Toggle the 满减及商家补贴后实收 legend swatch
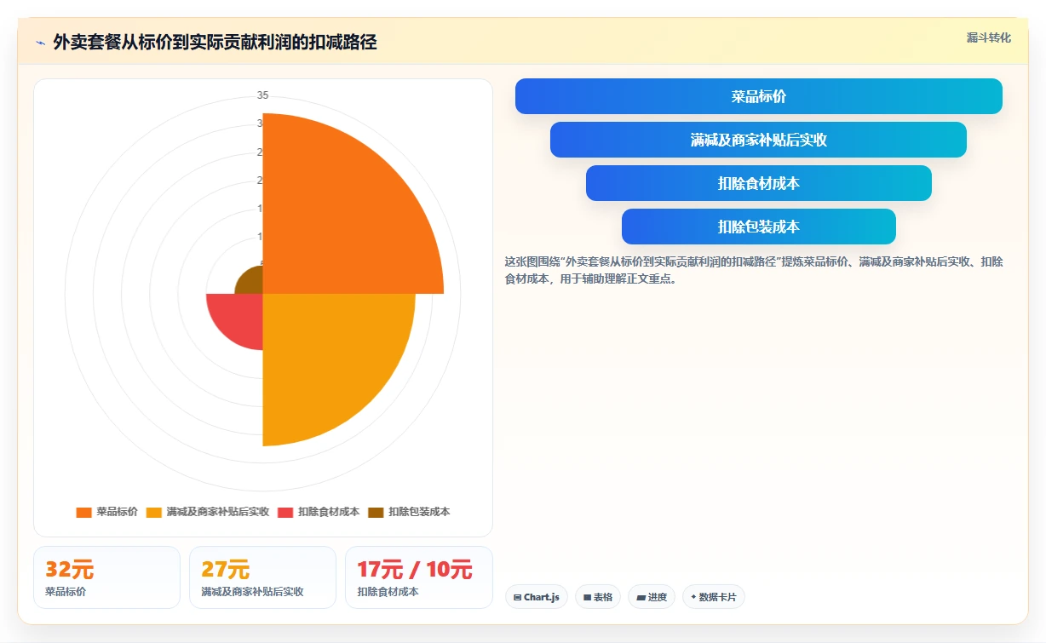This screenshot has width=1046, height=643. point(153,512)
